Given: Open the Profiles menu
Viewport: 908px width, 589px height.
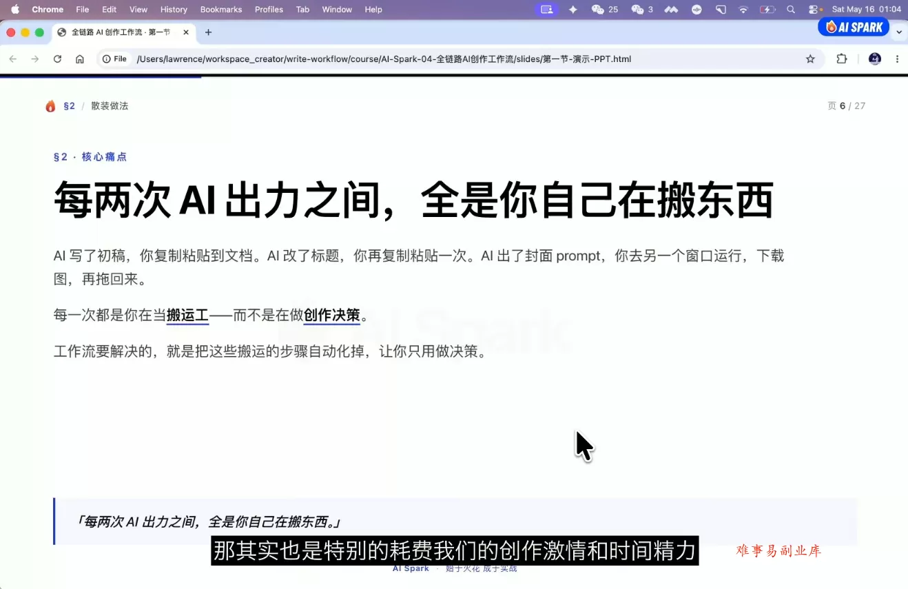Looking at the screenshot, I should coord(269,9).
